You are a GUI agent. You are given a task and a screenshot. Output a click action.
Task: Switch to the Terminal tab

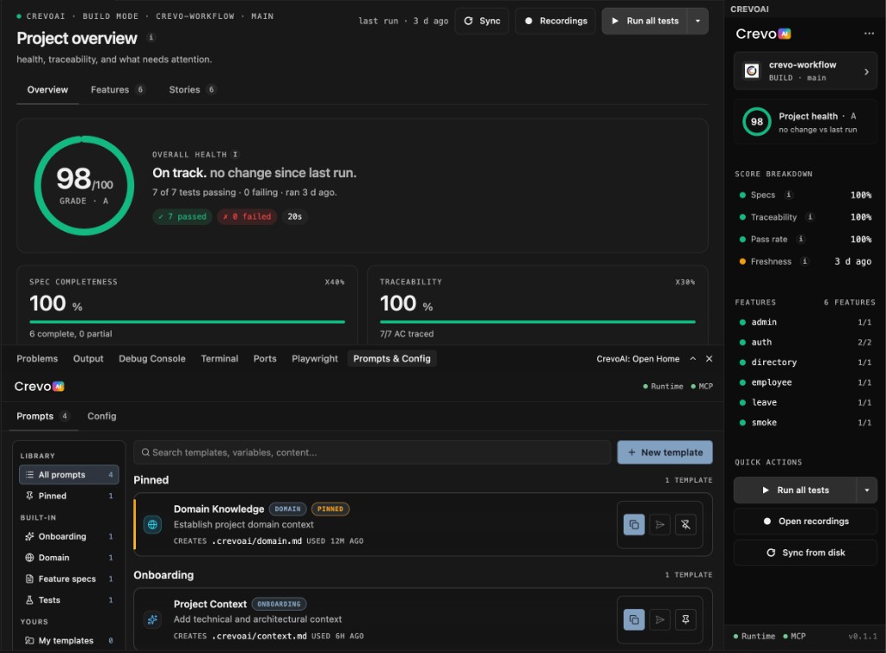[x=219, y=359]
